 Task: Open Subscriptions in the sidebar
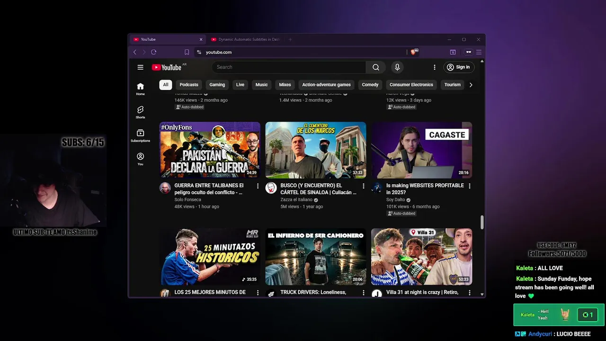tap(140, 135)
